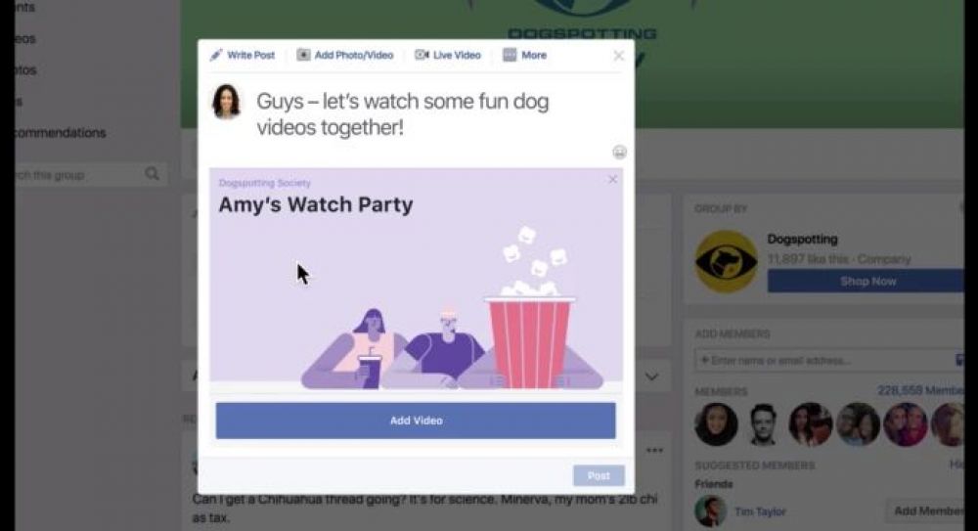Add Tim Taylor as a member
This screenshot has width=978, height=531.
[925, 511]
